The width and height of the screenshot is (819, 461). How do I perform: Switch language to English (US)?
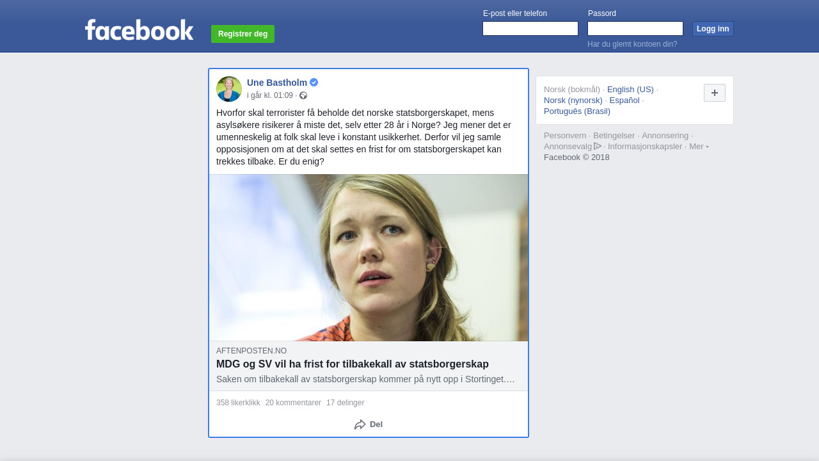click(x=630, y=90)
